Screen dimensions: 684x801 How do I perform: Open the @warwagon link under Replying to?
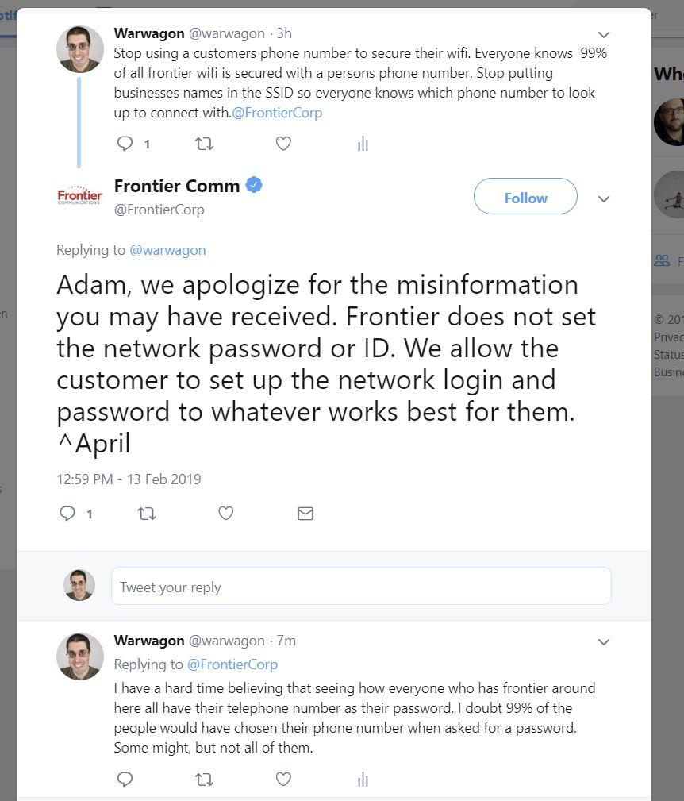(167, 250)
